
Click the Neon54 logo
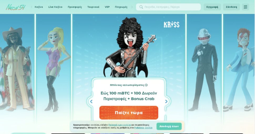click(x=16, y=7)
